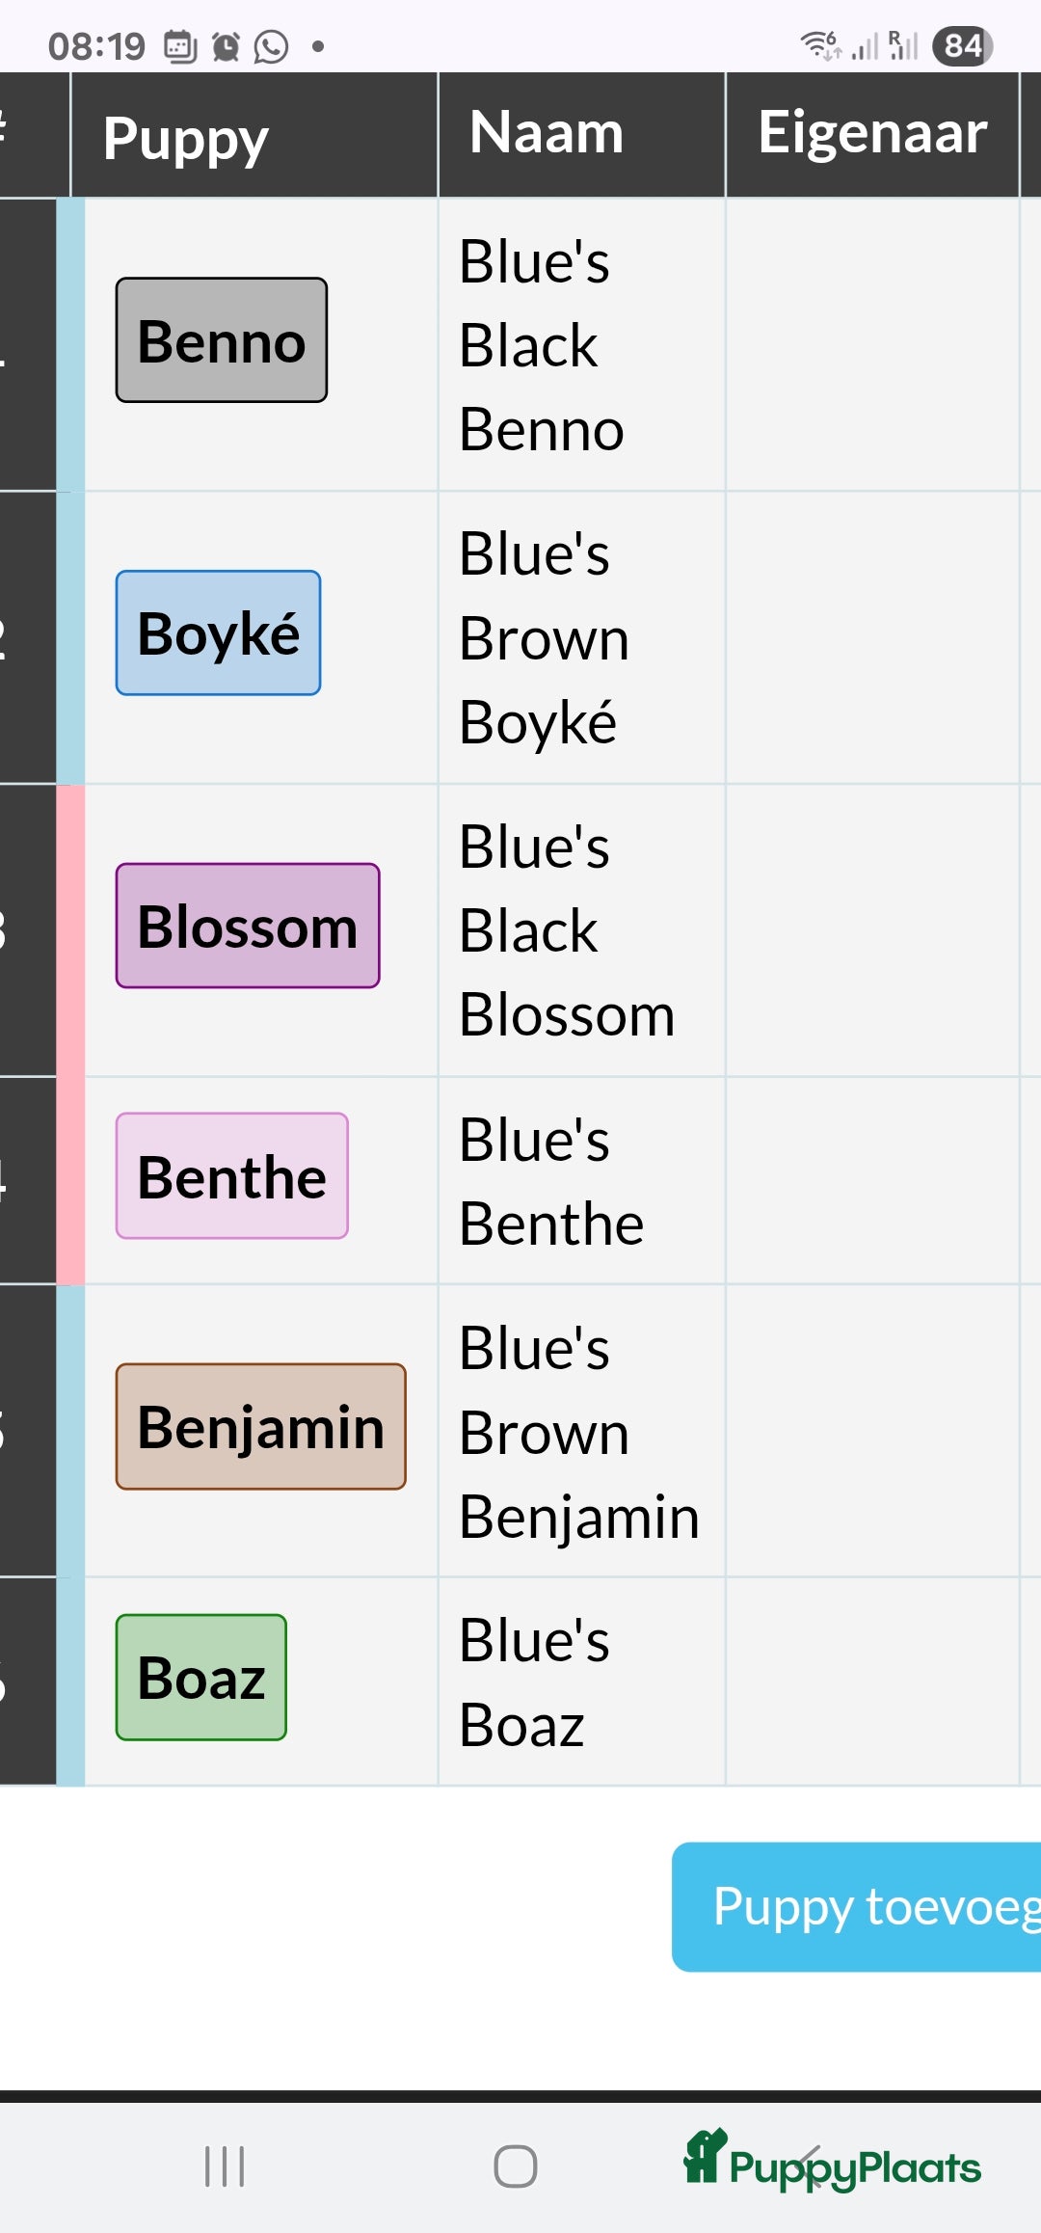The height and width of the screenshot is (2233, 1041).
Task: Tap the calendar notification icon
Action: pyautogui.click(x=180, y=46)
